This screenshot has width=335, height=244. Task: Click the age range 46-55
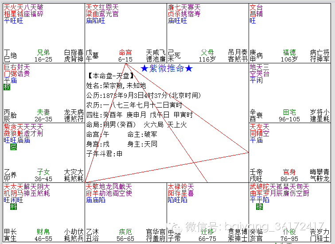pos(43,239)
